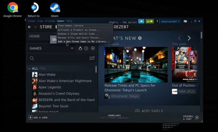Toggle the ready-to-play filter icon
The image size is (218, 132).
coord(93,48)
